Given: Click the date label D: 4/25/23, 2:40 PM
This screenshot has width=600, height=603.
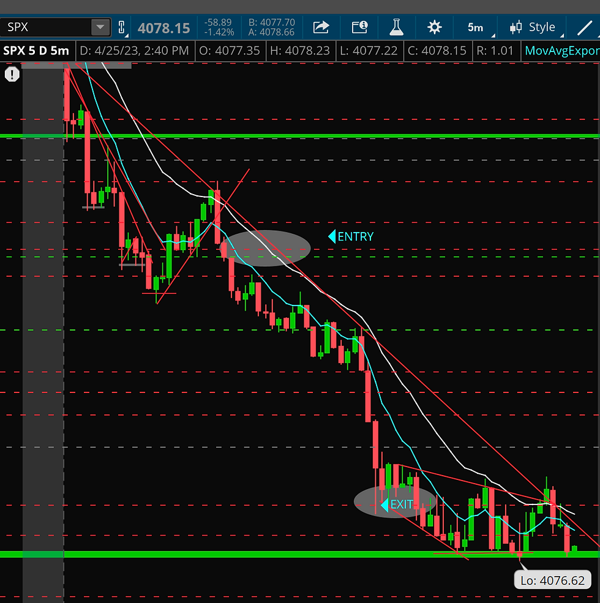Looking at the screenshot, I should pos(134,51).
